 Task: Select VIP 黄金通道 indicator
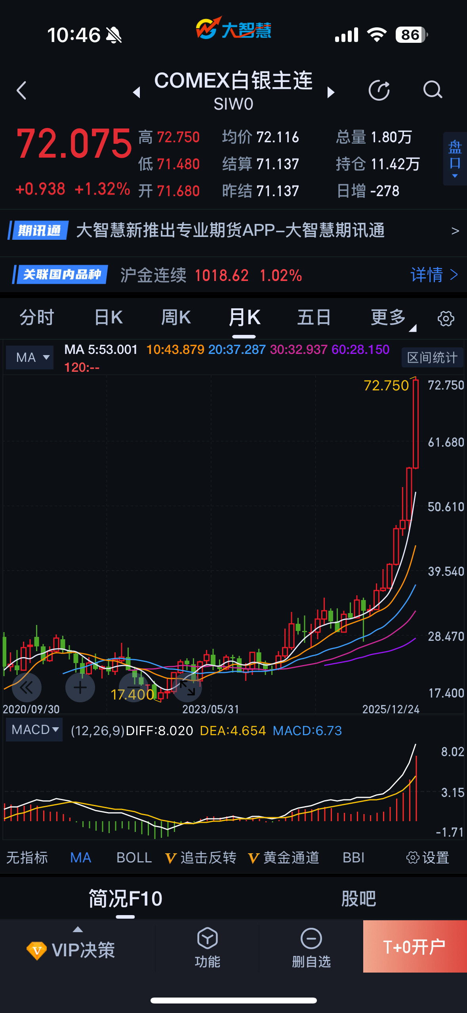point(284,858)
